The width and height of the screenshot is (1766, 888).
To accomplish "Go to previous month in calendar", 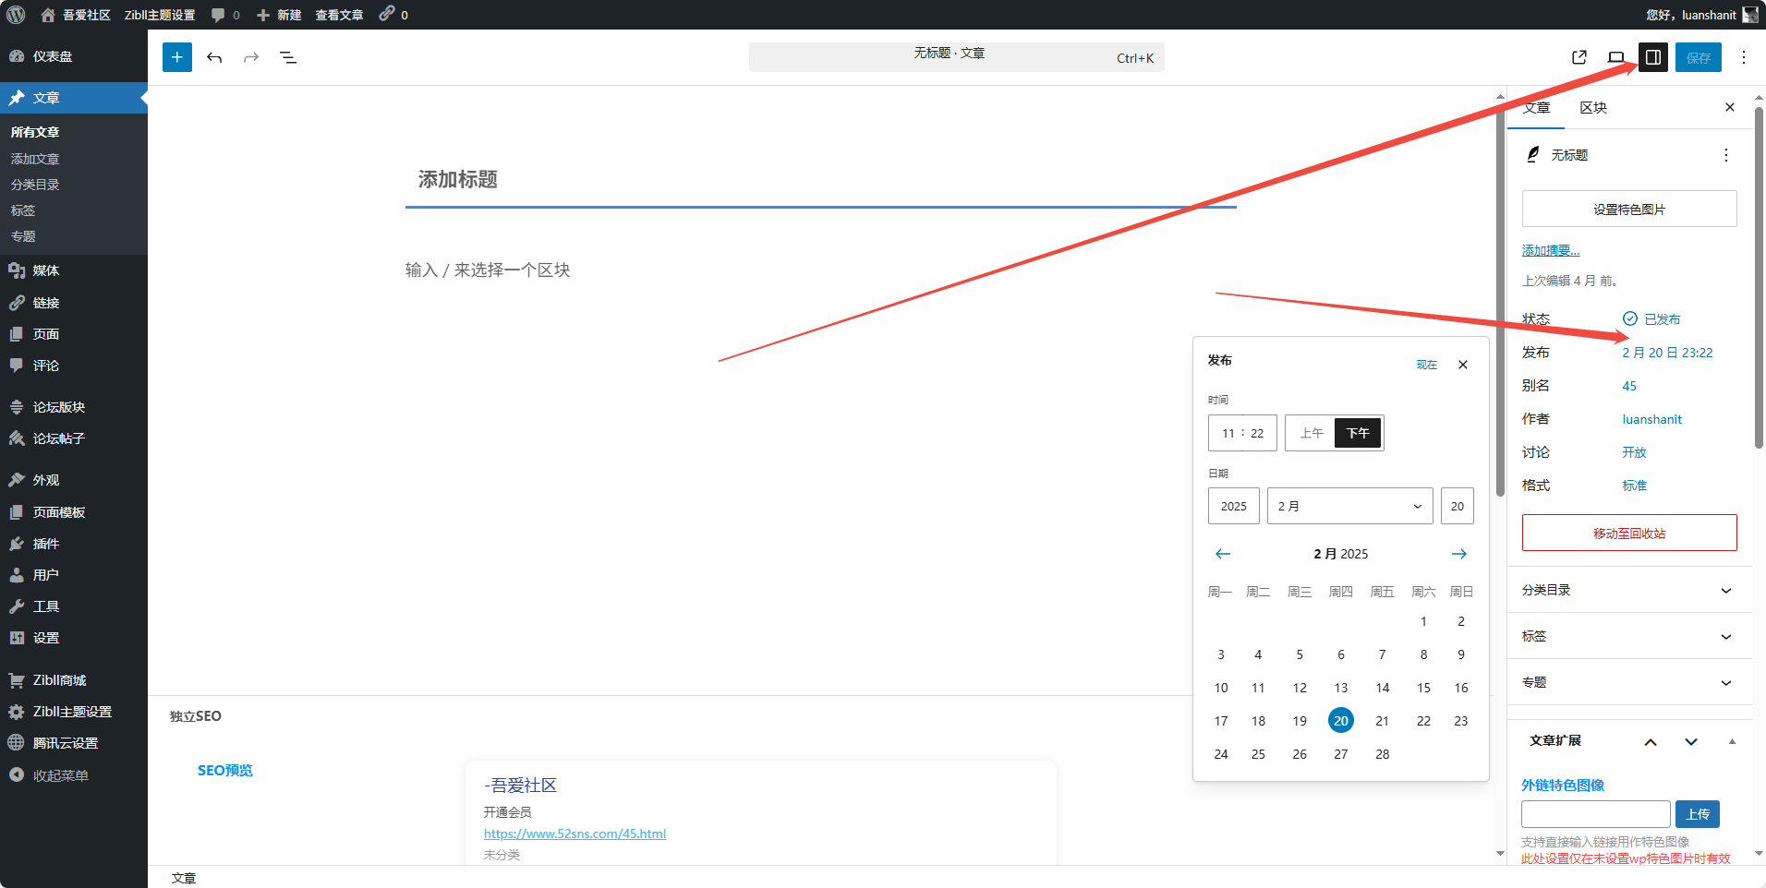I will (x=1223, y=554).
